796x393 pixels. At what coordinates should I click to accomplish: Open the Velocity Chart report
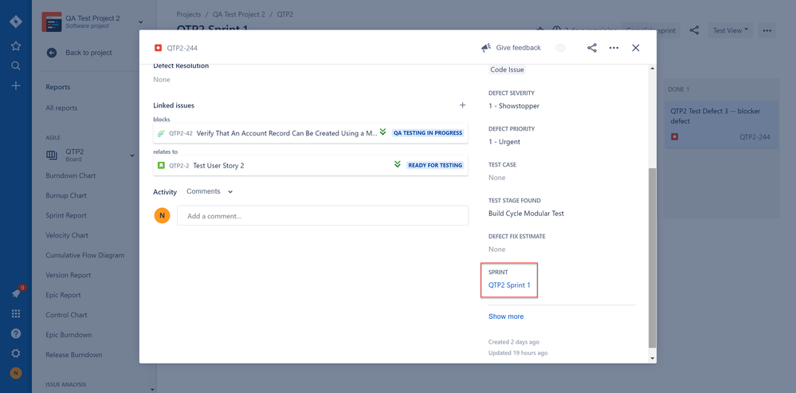coord(66,235)
